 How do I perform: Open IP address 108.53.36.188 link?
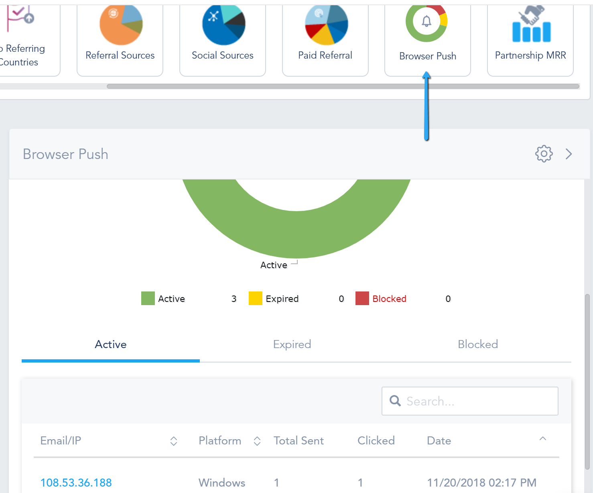point(76,483)
